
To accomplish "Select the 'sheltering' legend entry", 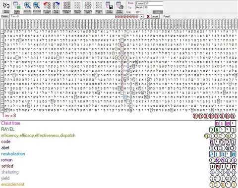I will coord(10,172).
